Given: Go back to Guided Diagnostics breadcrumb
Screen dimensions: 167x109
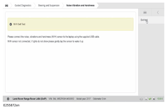Looking at the screenshot, I should coord(23,5).
